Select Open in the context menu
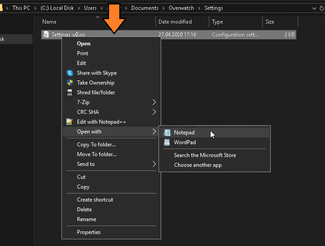 tap(111, 44)
